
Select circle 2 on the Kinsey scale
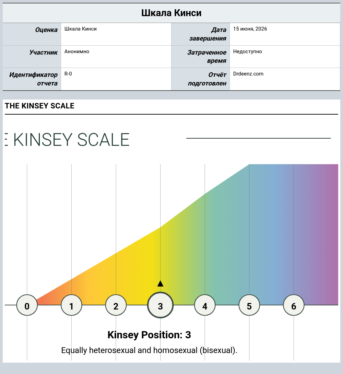coord(116,305)
